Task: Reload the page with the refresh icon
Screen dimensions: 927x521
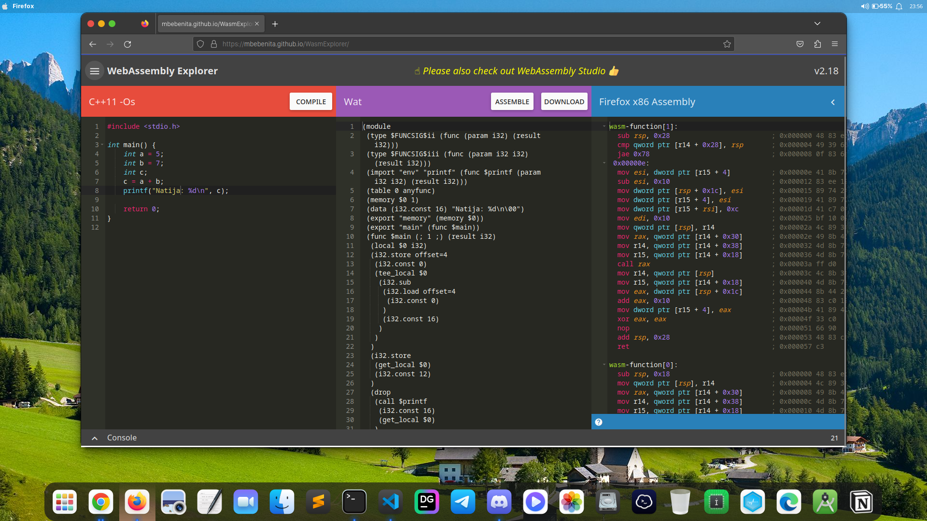Action: point(127,44)
